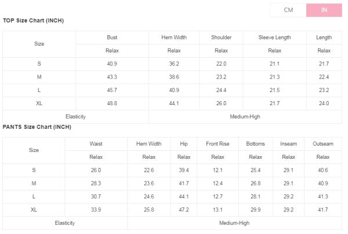Select the Front Rise column header
Image resolution: width=348 pixels, height=234 pixels.
click(x=217, y=143)
